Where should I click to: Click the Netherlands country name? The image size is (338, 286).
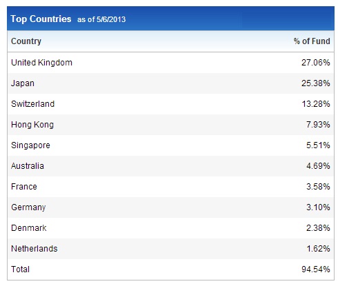tap(34, 249)
